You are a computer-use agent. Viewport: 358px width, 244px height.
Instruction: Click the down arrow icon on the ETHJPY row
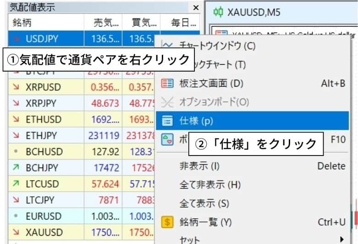[x=16, y=135]
